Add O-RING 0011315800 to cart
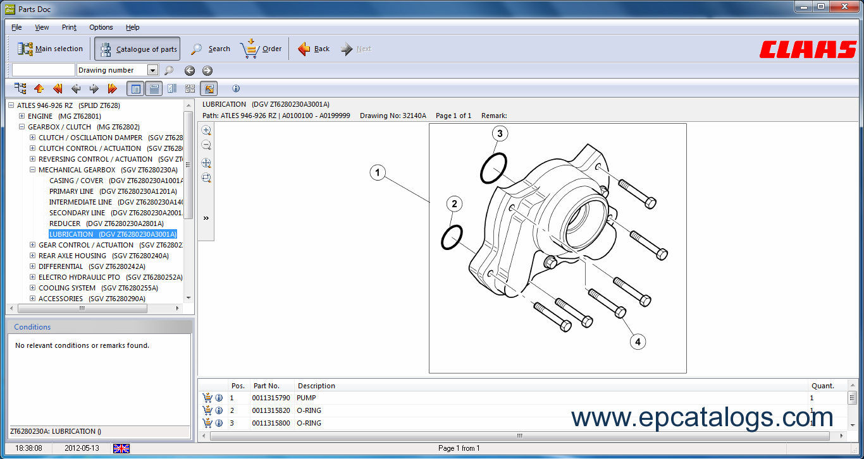The image size is (864, 459). tap(207, 423)
